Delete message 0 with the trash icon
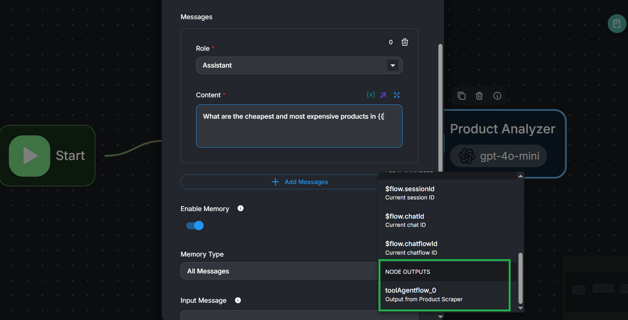This screenshot has width=628, height=320. tap(404, 42)
